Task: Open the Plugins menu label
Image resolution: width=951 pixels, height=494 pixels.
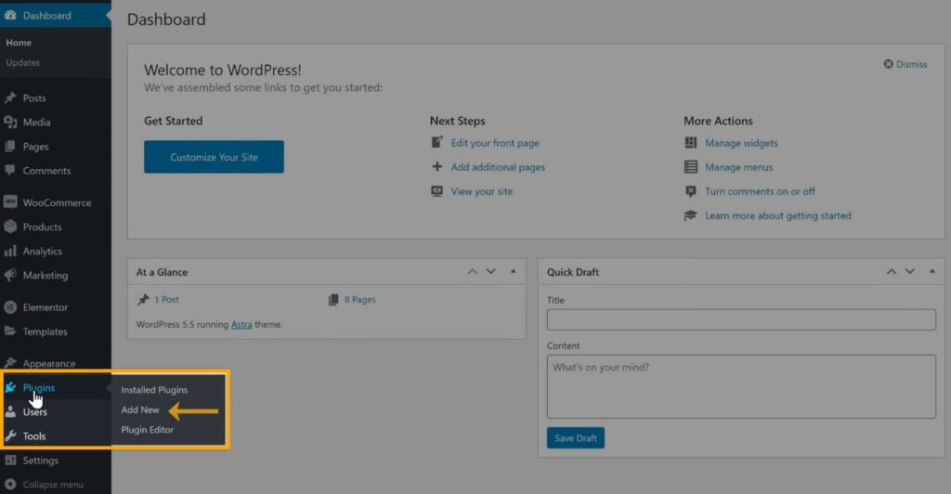Action: (39, 387)
